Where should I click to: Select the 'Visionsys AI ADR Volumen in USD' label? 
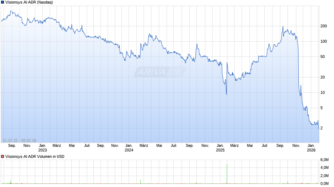(35, 156)
